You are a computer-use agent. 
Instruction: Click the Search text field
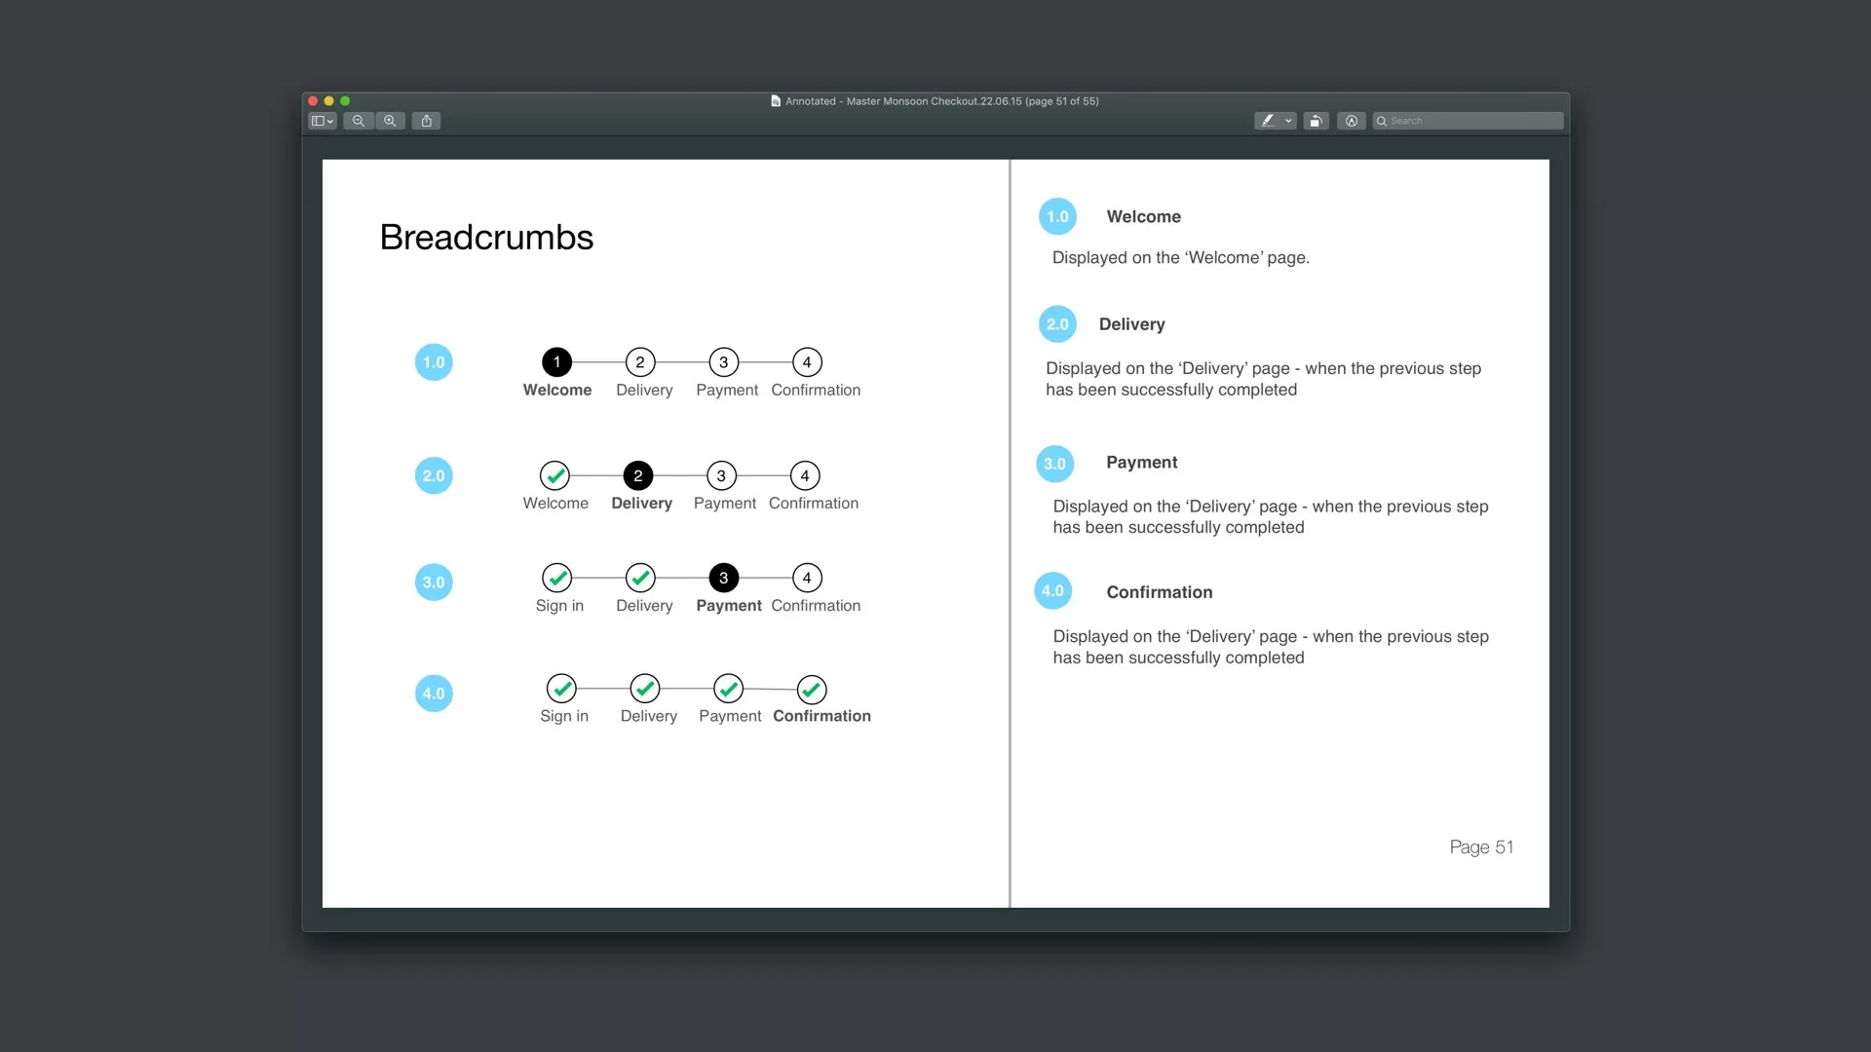[x=1473, y=121]
